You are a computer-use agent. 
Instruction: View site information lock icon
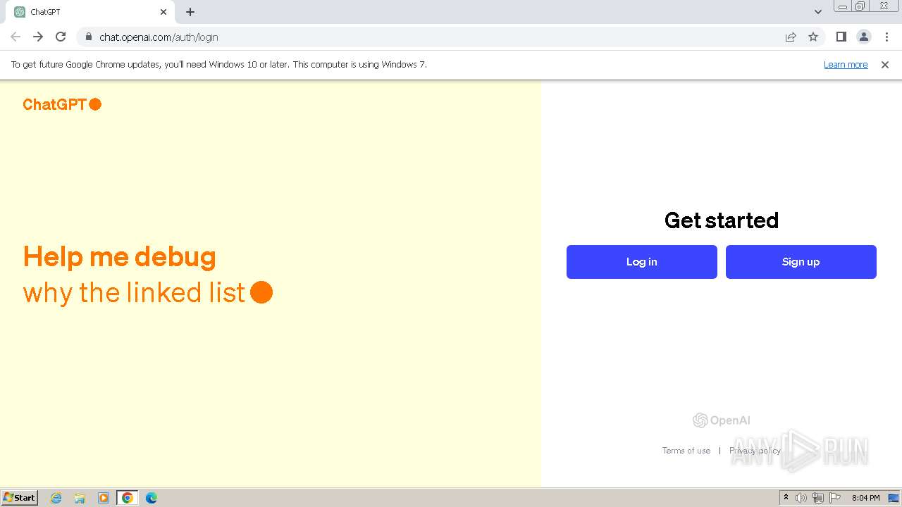(x=88, y=37)
